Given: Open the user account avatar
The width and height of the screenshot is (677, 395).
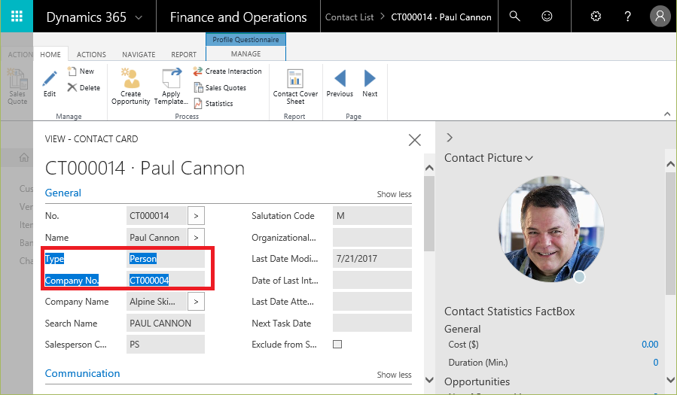Looking at the screenshot, I should [660, 17].
